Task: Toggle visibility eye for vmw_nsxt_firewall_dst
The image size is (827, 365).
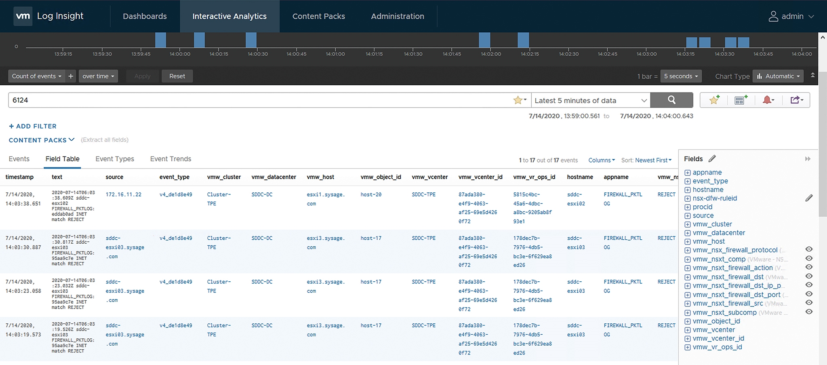Action: tap(809, 276)
